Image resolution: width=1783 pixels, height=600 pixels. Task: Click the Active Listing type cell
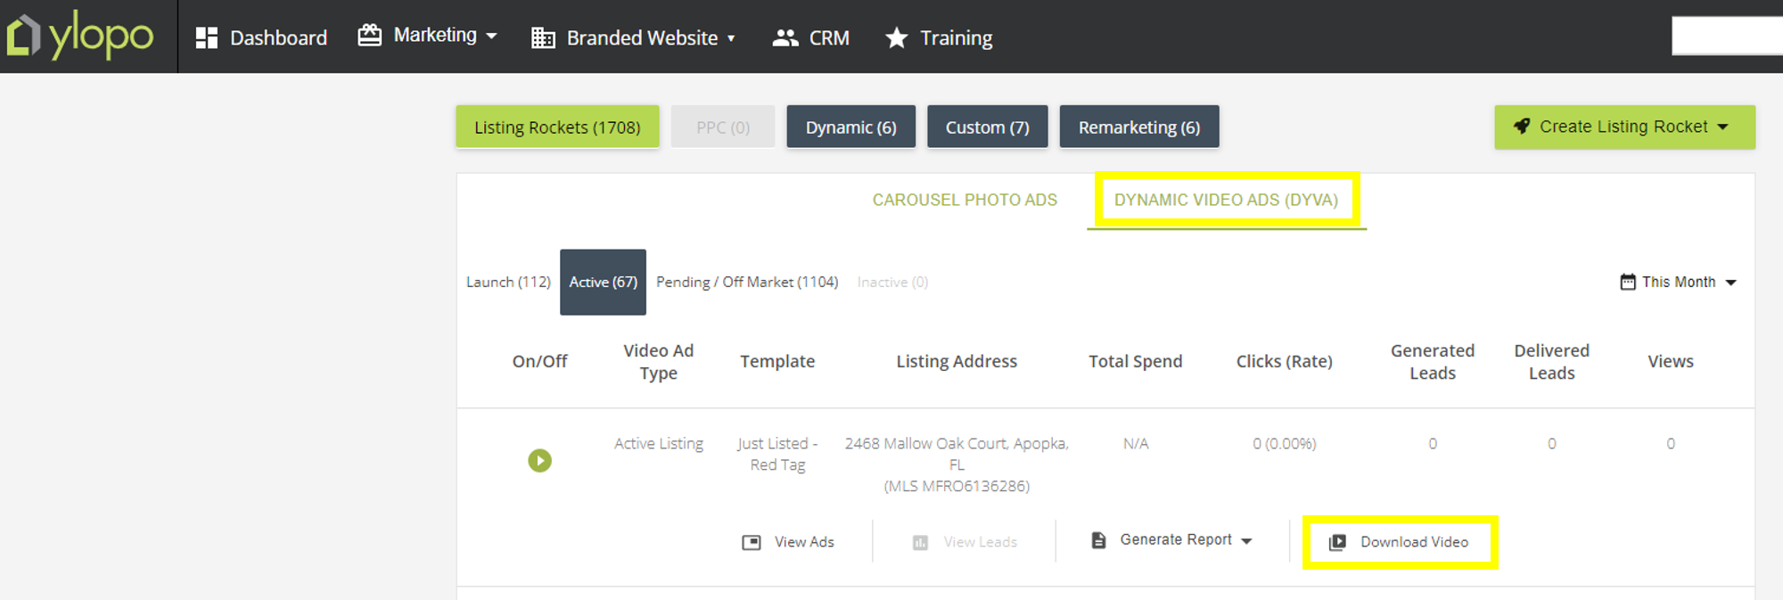[658, 443]
